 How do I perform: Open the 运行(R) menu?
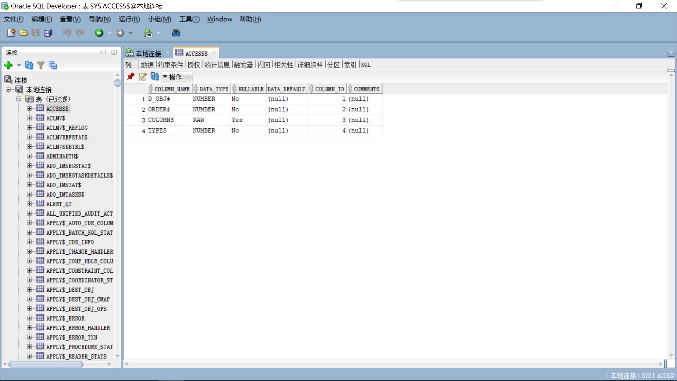[x=129, y=19]
